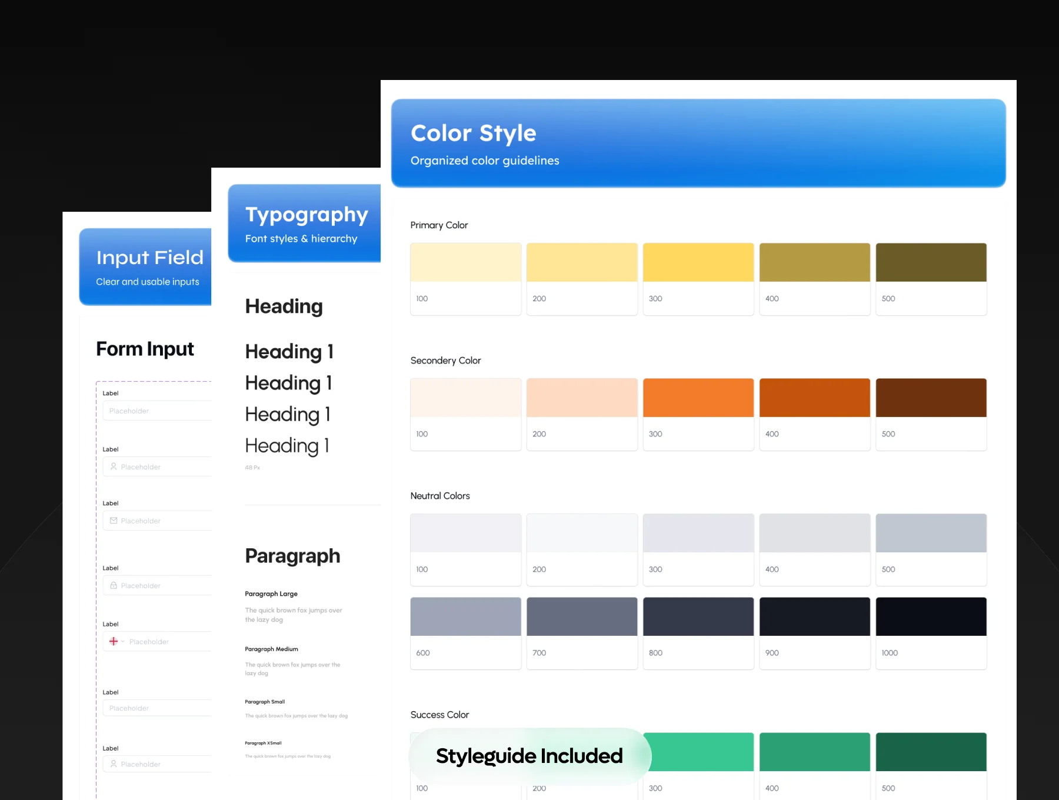
Task: Open the country flag dropdown chevron
Action: click(x=123, y=642)
